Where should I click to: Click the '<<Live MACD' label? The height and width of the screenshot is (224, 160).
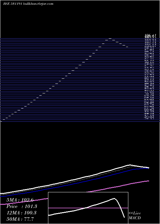pyautogui.click(x=135, y=216)
